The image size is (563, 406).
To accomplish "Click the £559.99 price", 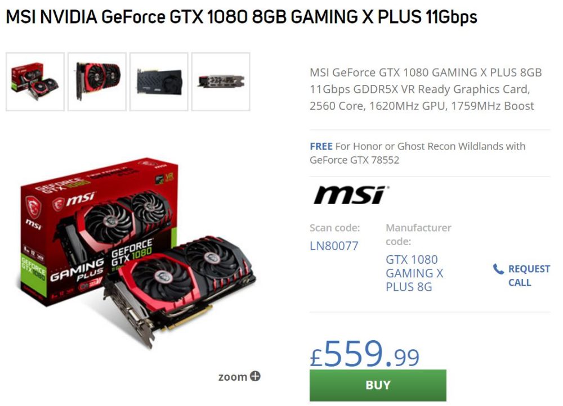I will tap(364, 354).
